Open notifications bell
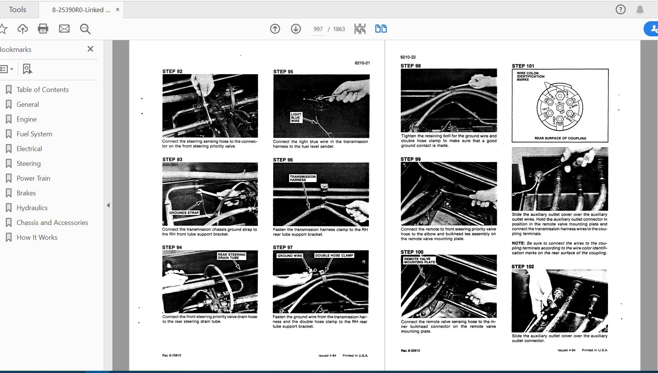This screenshot has width=658, height=373. pyautogui.click(x=640, y=9)
